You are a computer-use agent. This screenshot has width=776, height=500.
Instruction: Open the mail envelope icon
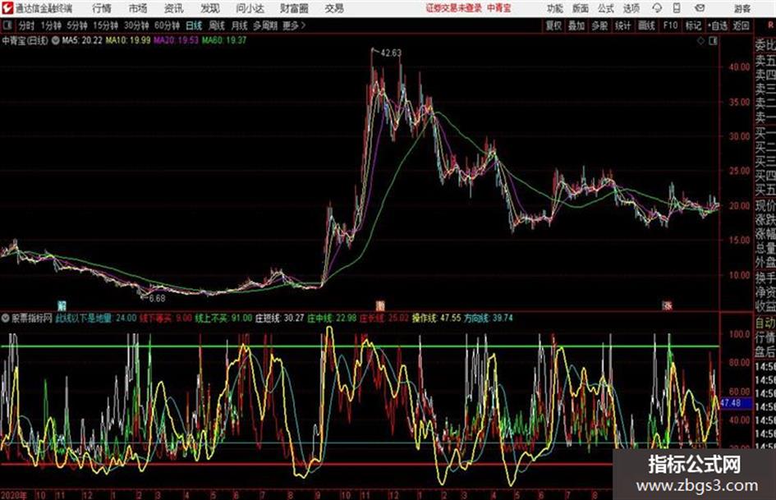tap(700, 8)
